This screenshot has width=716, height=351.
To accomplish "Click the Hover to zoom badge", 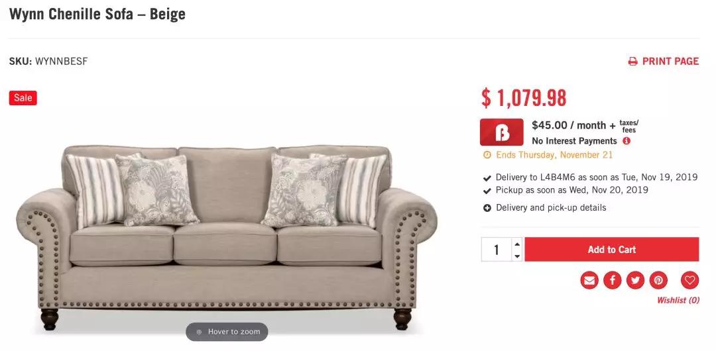I will pyautogui.click(x=227, y=332).
